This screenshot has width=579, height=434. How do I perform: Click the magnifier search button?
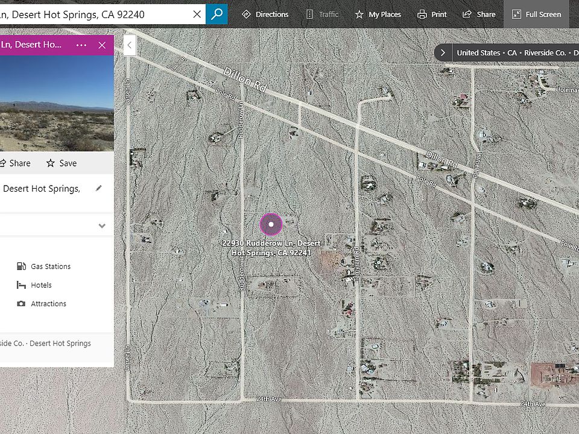[x=217, y=13]
